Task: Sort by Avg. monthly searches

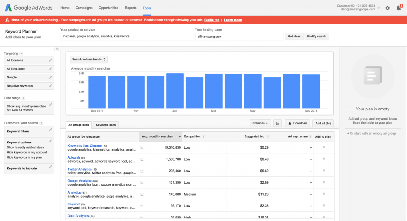Action: (161, 136)
